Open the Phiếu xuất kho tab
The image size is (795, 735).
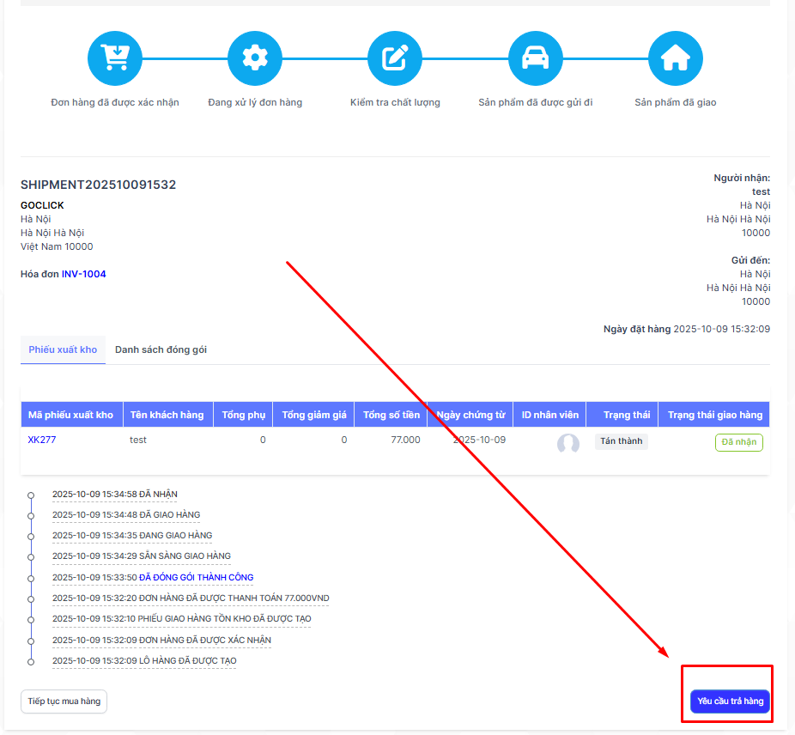(x=63, y=350)
